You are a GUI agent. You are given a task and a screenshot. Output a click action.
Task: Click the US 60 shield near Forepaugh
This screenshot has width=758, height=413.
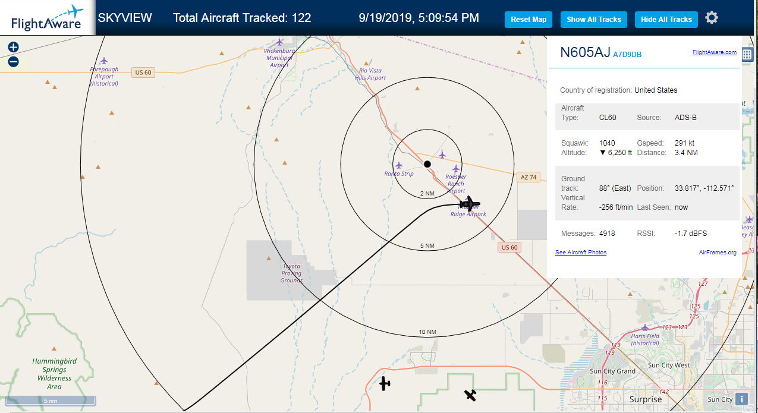[x=143, y=72]
